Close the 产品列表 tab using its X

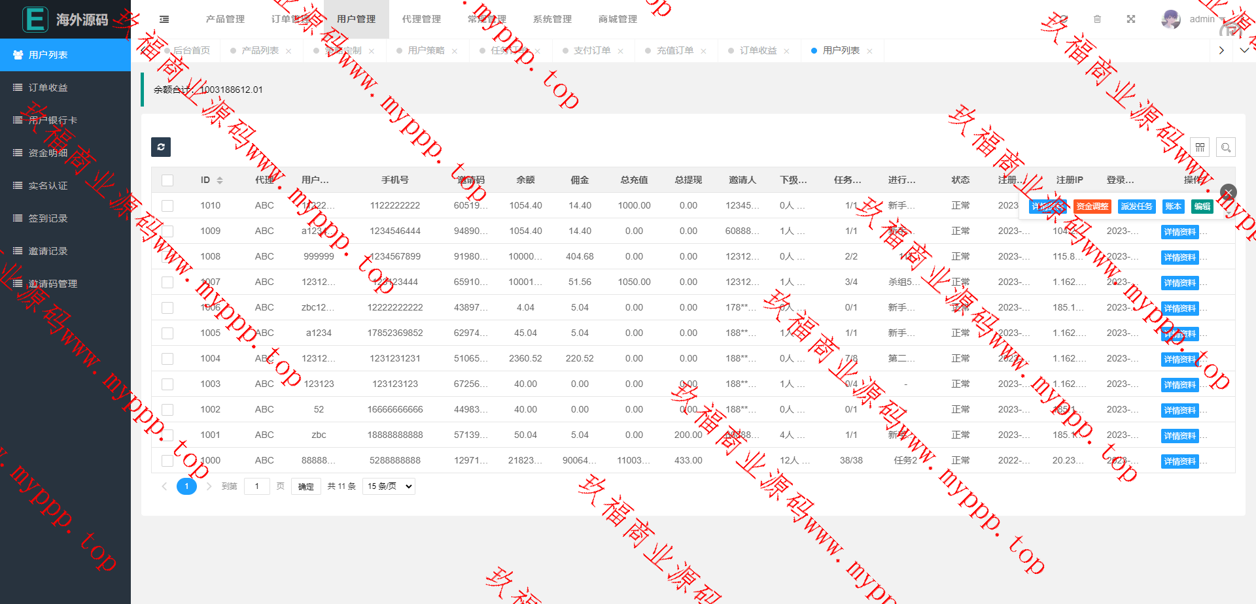pyautogui.click(x=288, y=51)
